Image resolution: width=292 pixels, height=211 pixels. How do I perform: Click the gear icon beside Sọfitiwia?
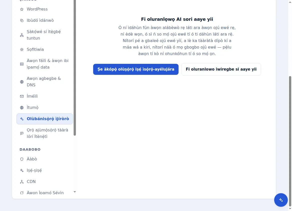point(22,50)
